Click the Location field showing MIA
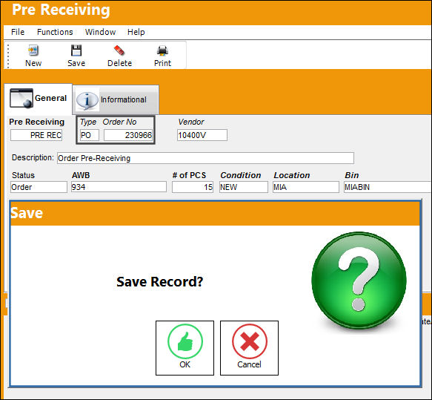 [306, 187]
